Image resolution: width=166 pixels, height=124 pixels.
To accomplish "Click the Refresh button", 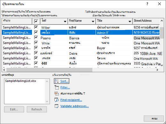I will click(37, 109).
